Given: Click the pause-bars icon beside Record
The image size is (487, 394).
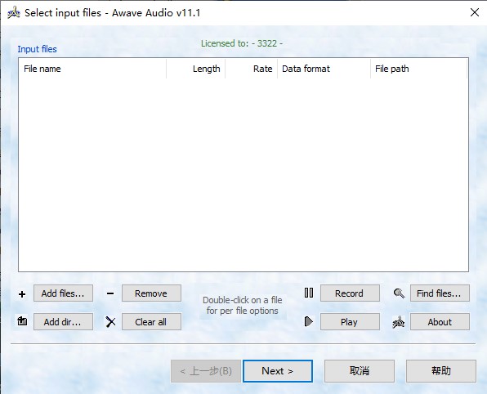Looking at the screenshot, I should click(309, 293).
